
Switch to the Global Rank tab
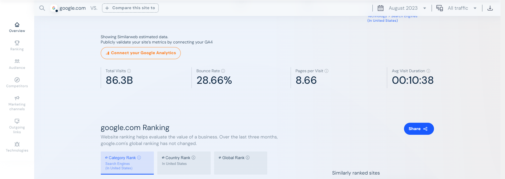click(x=241, y=163)
